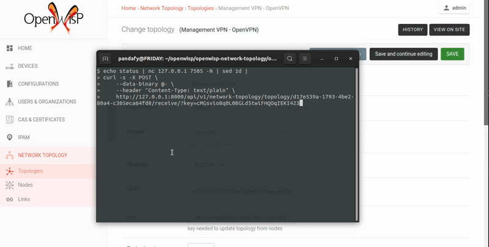Open the Format dropdown showing OpenVPN
Image resolution: width=489 pixels, height=247 pixels.
(239, 132)
